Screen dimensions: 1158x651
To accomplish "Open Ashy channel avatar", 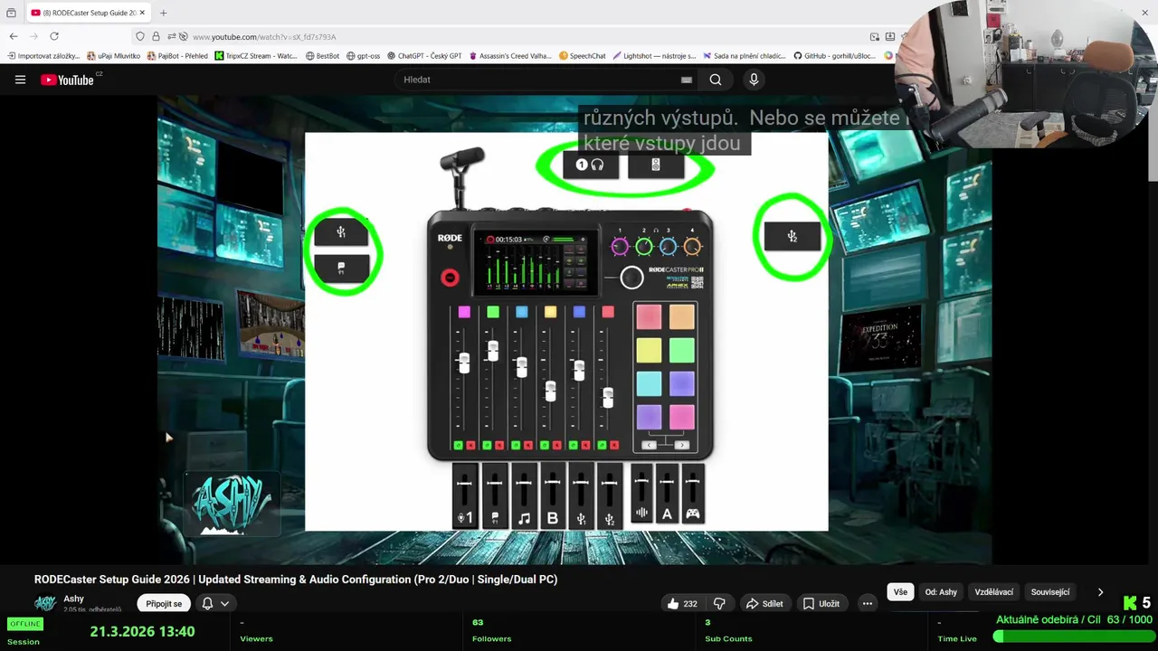I will pyautogui.click(x=45, y=603).
